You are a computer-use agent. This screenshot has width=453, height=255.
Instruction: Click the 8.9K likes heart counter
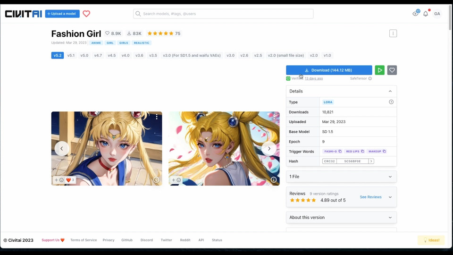click(x=113, y=34)
